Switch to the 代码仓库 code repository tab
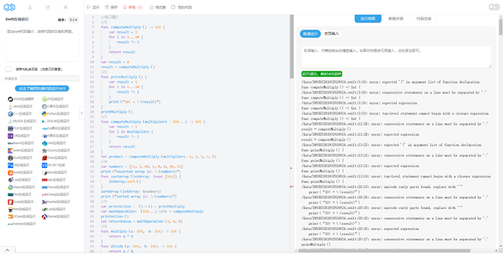Viewport: 503px width, 254px height. [x=423, y=18]
